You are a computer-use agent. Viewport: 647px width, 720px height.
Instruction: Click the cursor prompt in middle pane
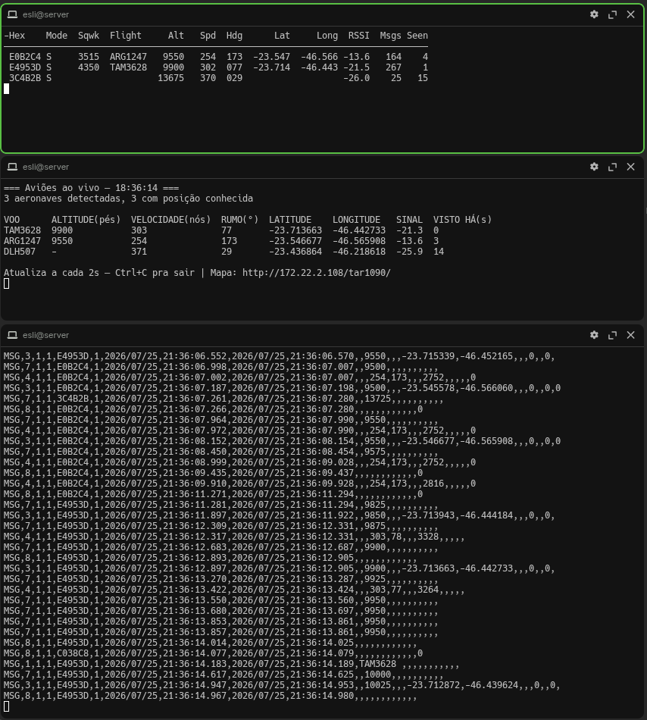pos(6,283)
